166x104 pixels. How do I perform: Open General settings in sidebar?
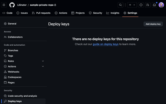click(x=24, y=24)
